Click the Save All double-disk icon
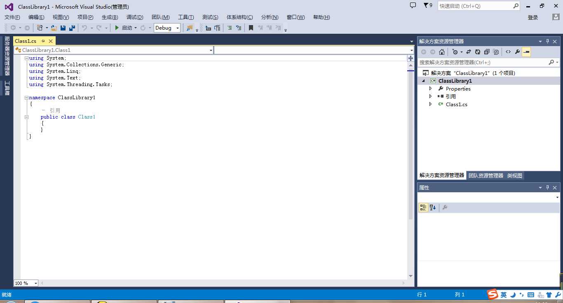The height and width of the screenshot is (303, 563). (x=72, y=28)
